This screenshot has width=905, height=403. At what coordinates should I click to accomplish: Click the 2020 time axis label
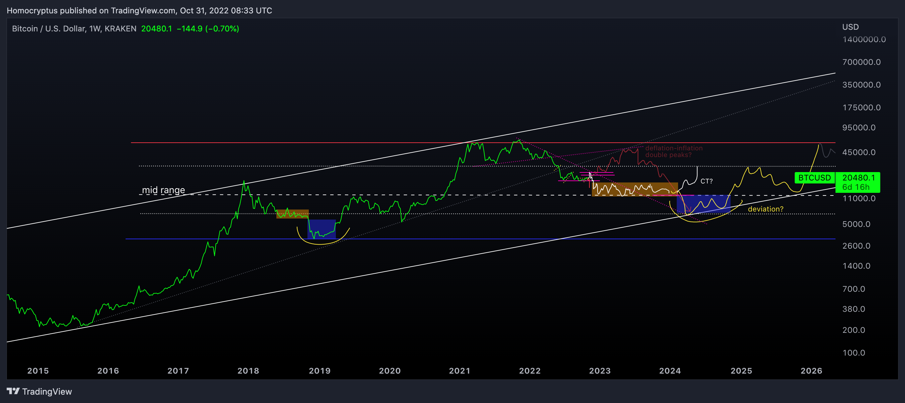(x=390, y=371)
